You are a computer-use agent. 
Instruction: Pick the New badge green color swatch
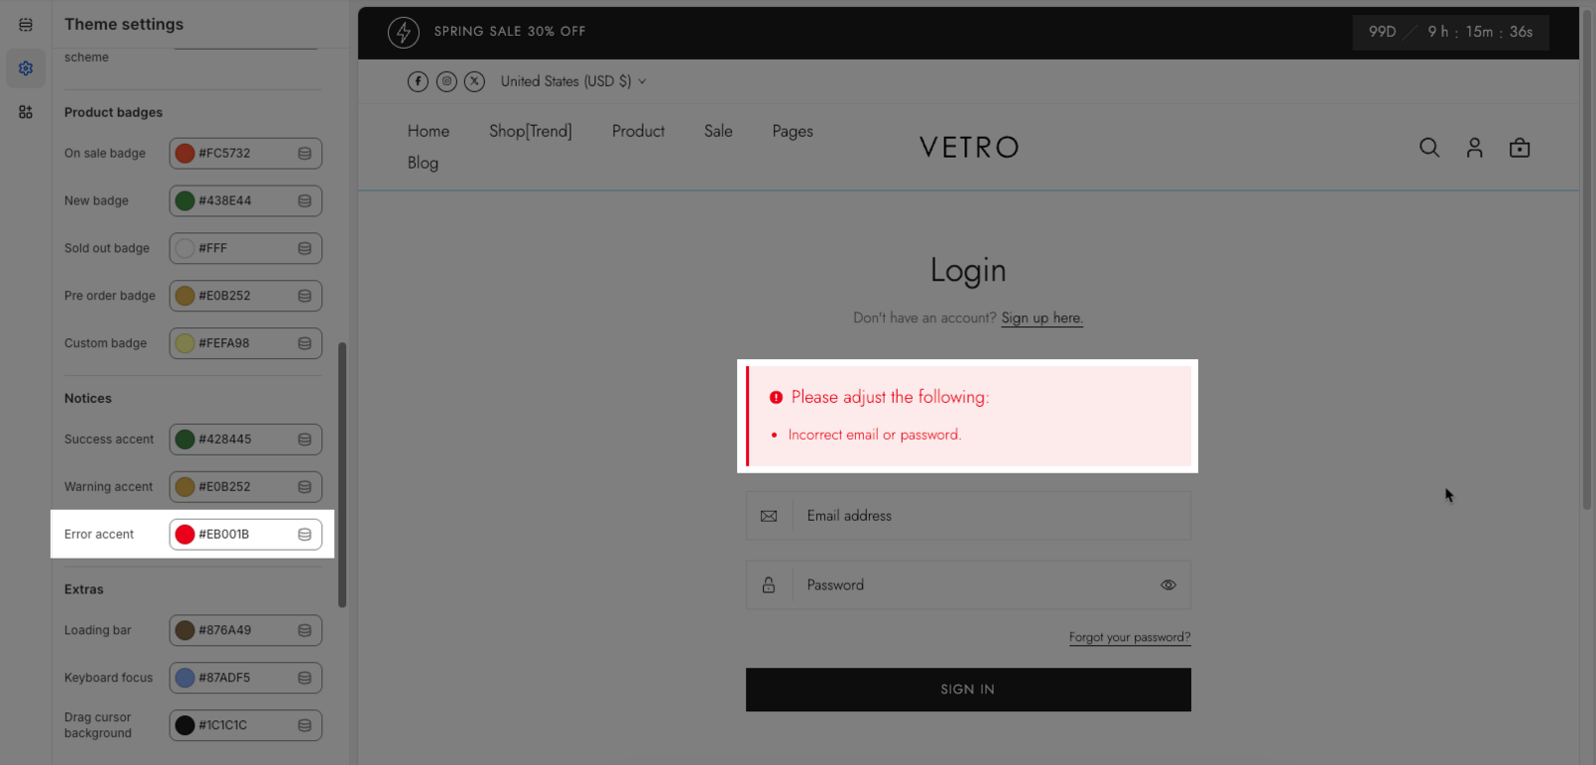(x=185, y=201)
